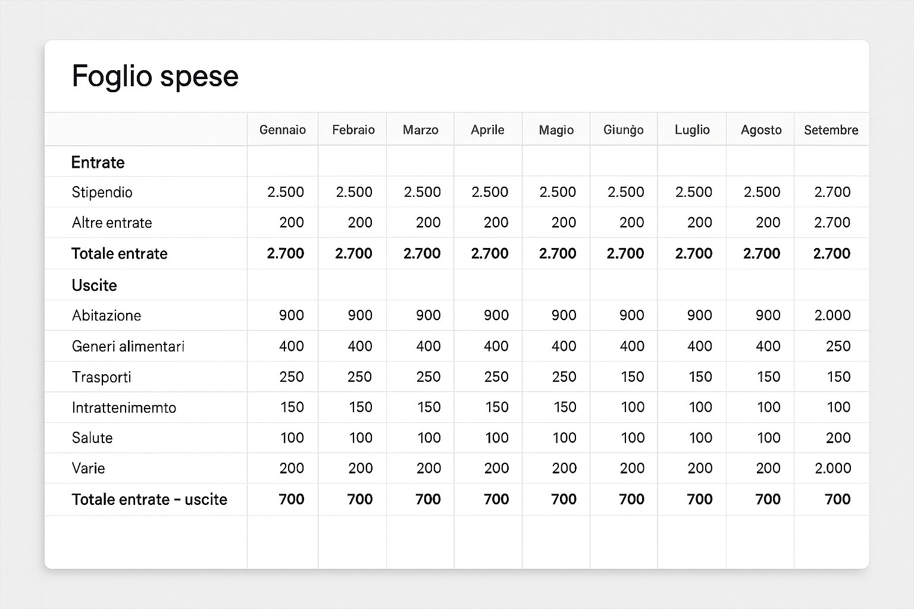Select the Totale entrate row label
The height and width of the screenshot is (609, 914).
coord(120,253)
